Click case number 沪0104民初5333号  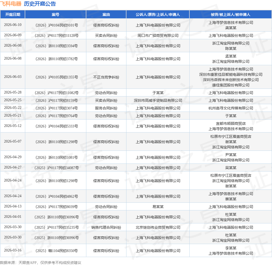pos(57,126)
